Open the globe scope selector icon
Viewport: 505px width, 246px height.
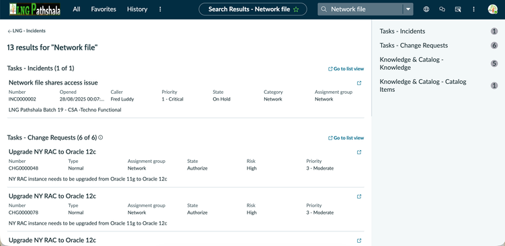(x=426, y=9)
